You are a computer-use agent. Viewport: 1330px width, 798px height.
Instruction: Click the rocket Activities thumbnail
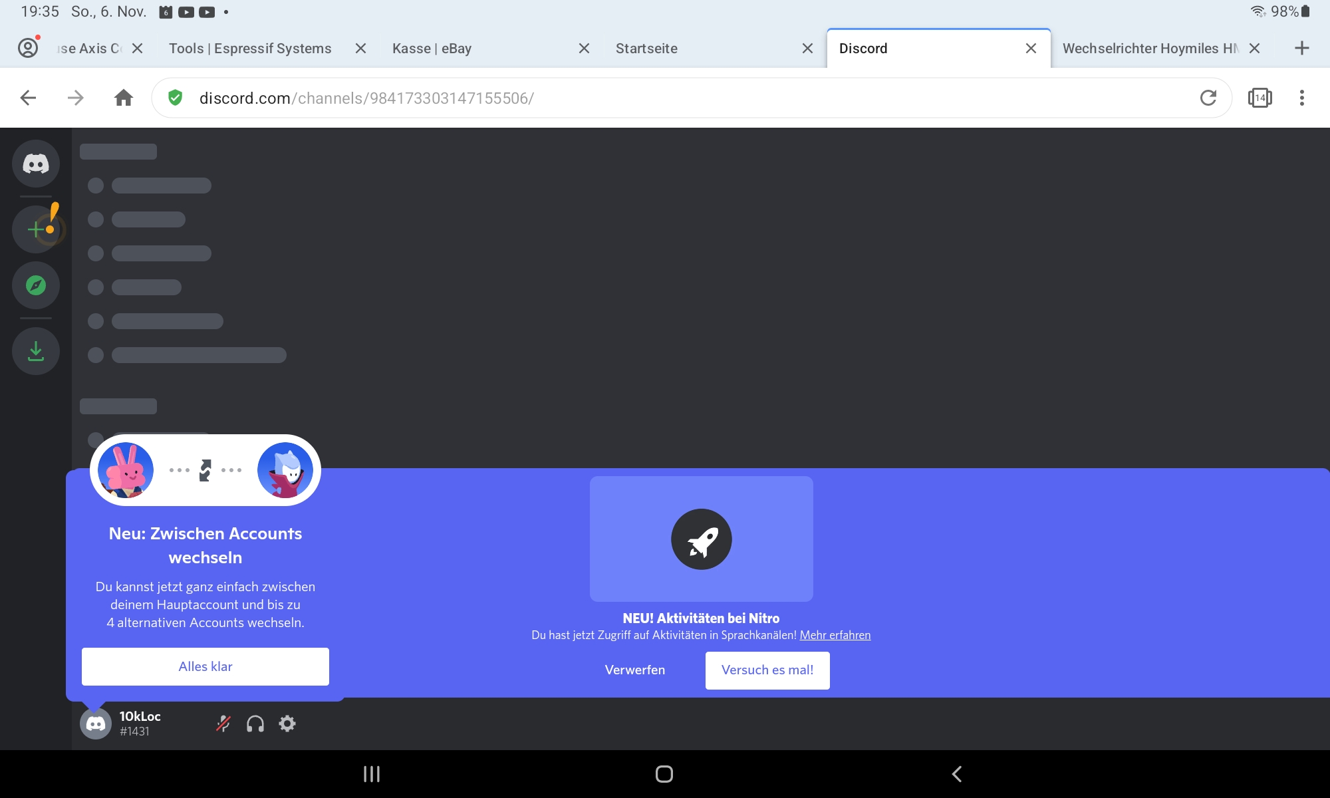coord(701,539)
